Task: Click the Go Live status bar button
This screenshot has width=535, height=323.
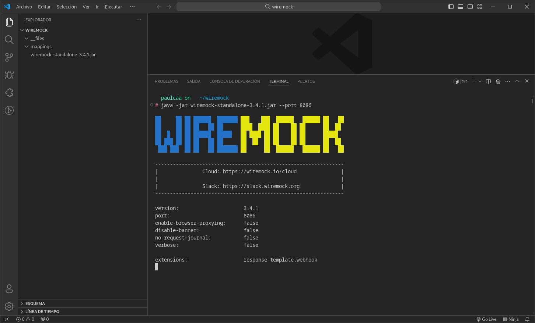Action: point(486,319)
